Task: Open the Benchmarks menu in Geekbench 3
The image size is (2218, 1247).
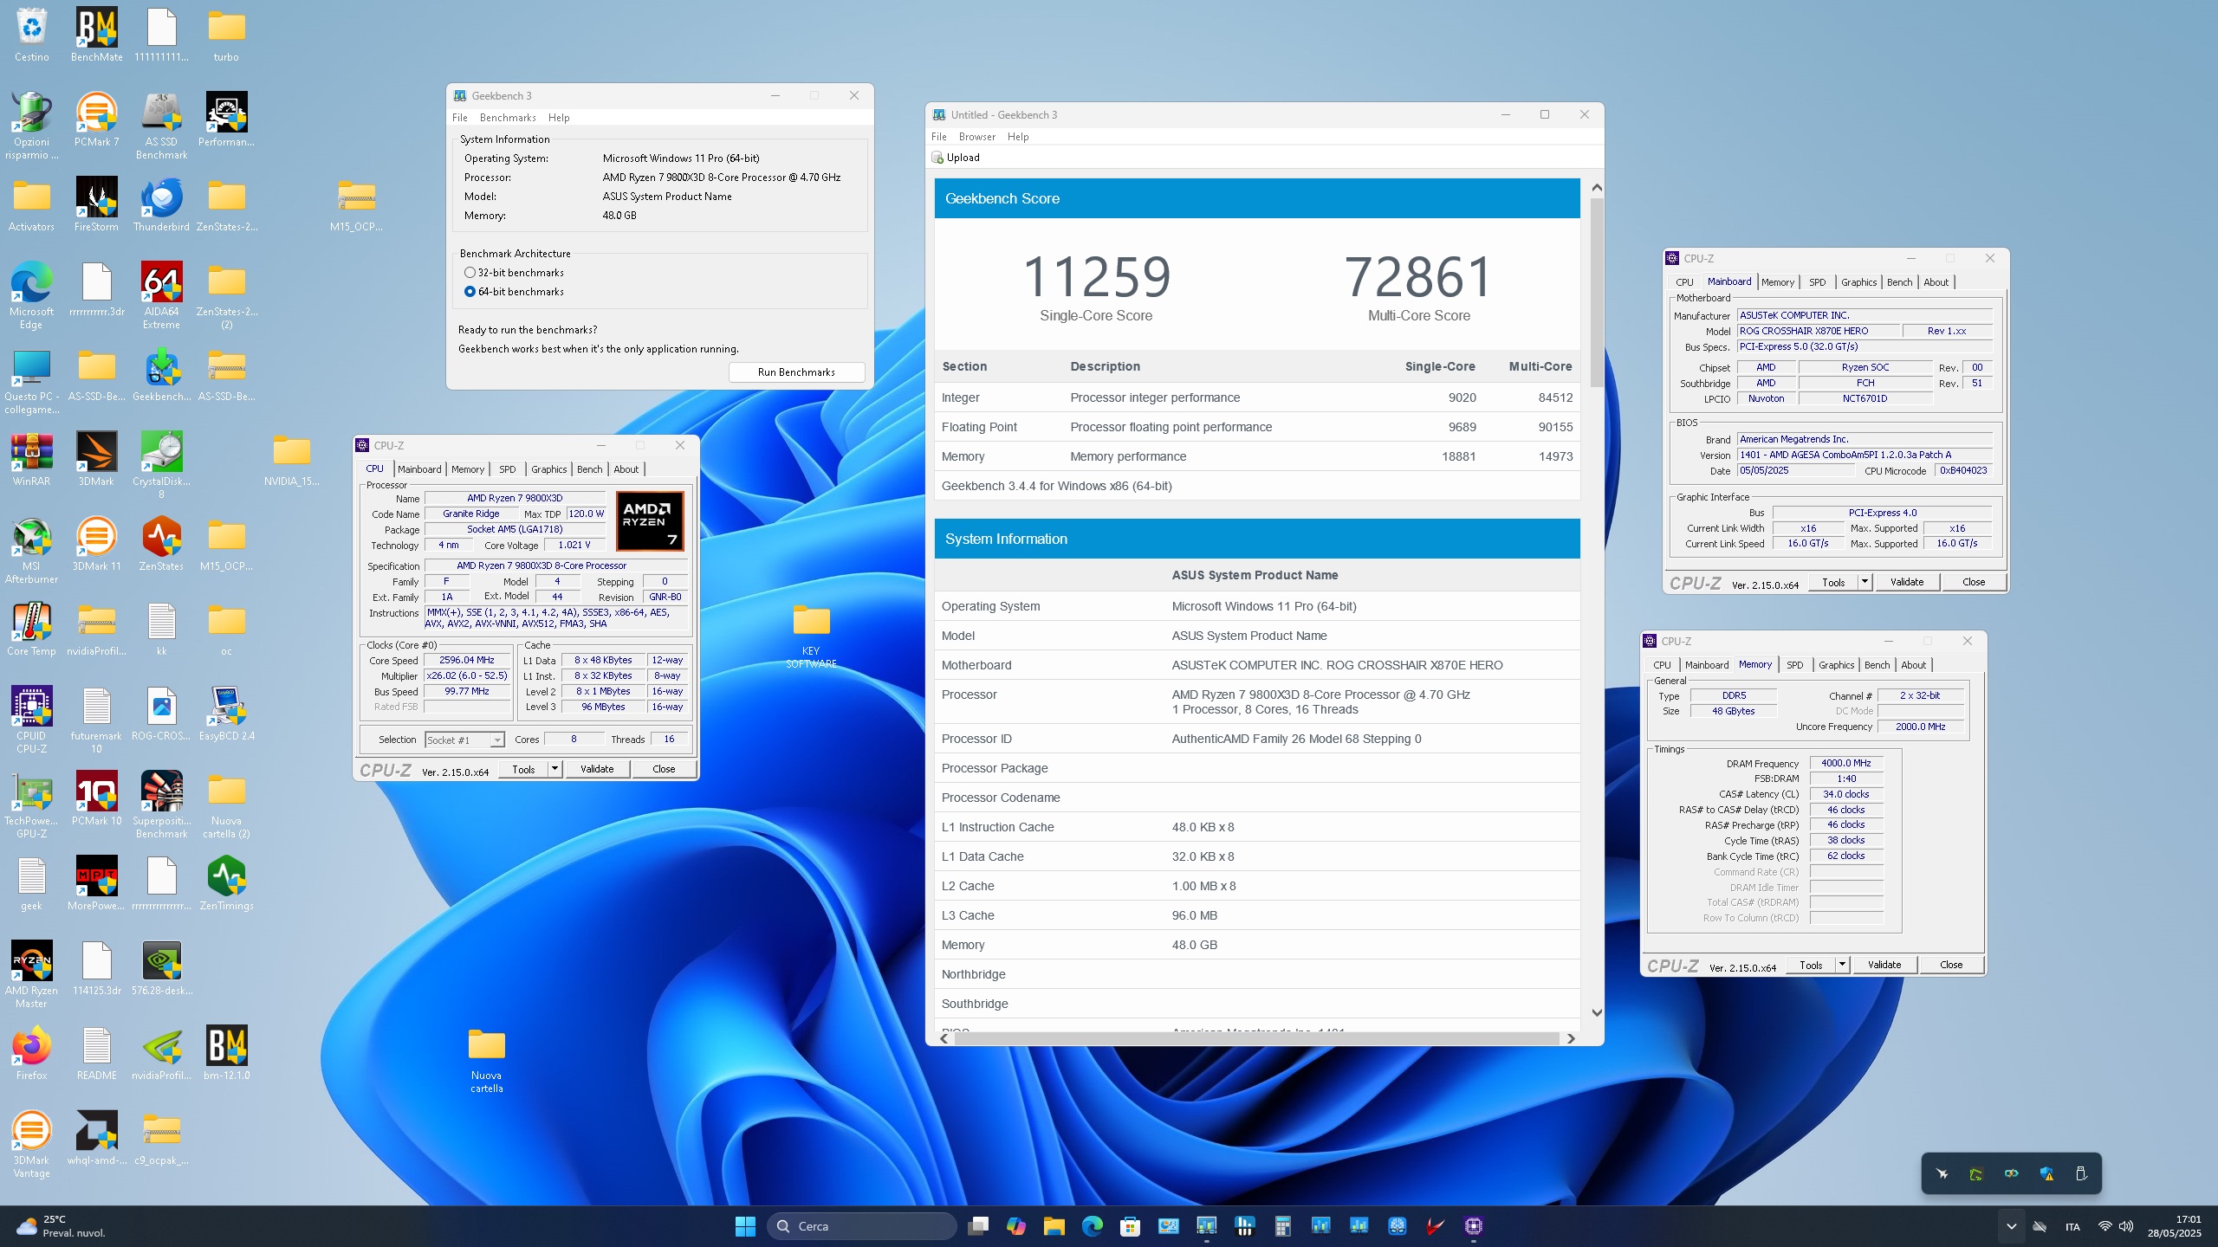Action: (508, 118)
